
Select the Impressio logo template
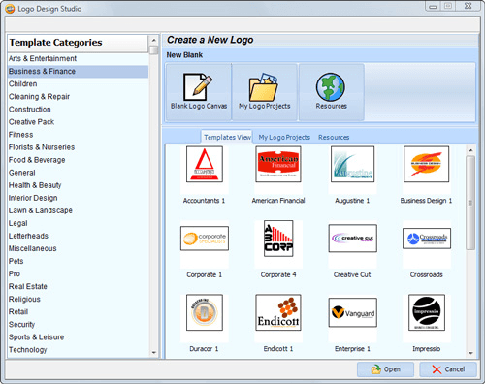(427, 312)
